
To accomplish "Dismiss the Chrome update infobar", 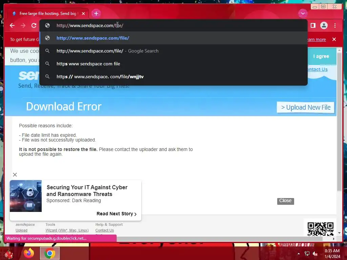I will coord(334,39).
